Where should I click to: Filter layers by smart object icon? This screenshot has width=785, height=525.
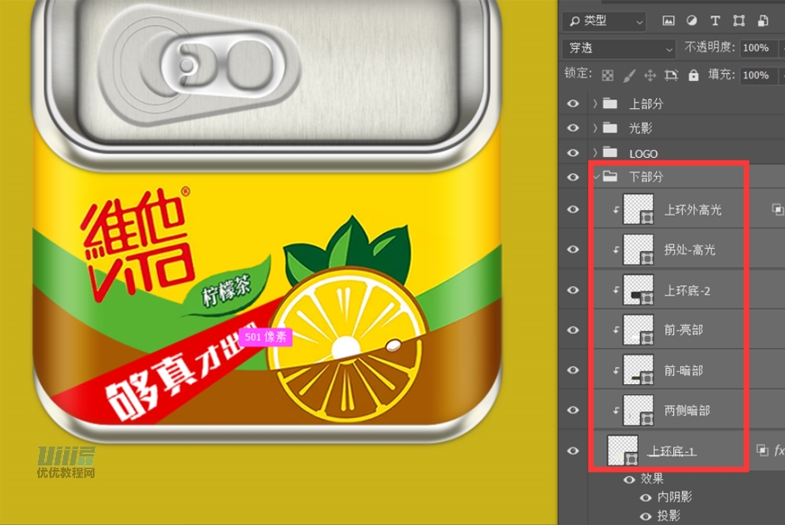(x=763, y=21)
